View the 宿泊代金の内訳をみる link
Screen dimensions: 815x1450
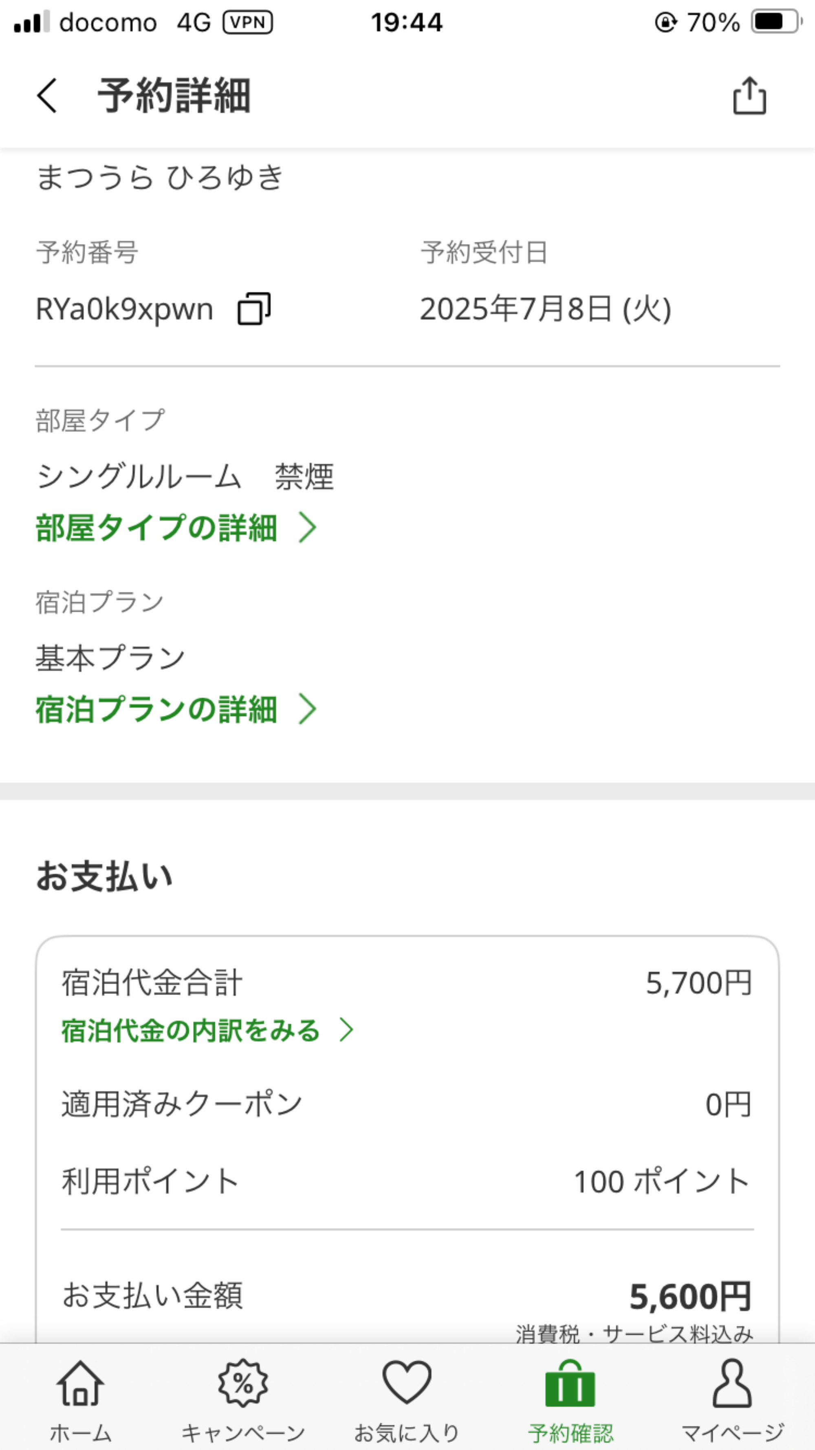point(190,1030)
